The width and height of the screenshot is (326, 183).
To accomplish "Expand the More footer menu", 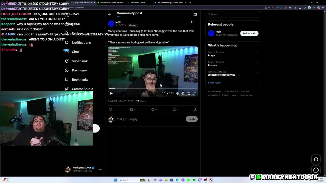I will coord(235,95).
